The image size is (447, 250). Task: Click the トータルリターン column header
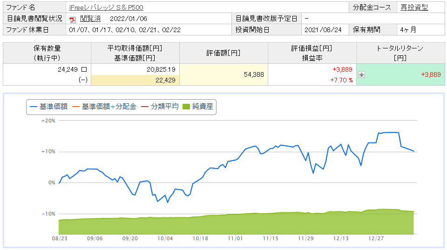tap(400, 53)
